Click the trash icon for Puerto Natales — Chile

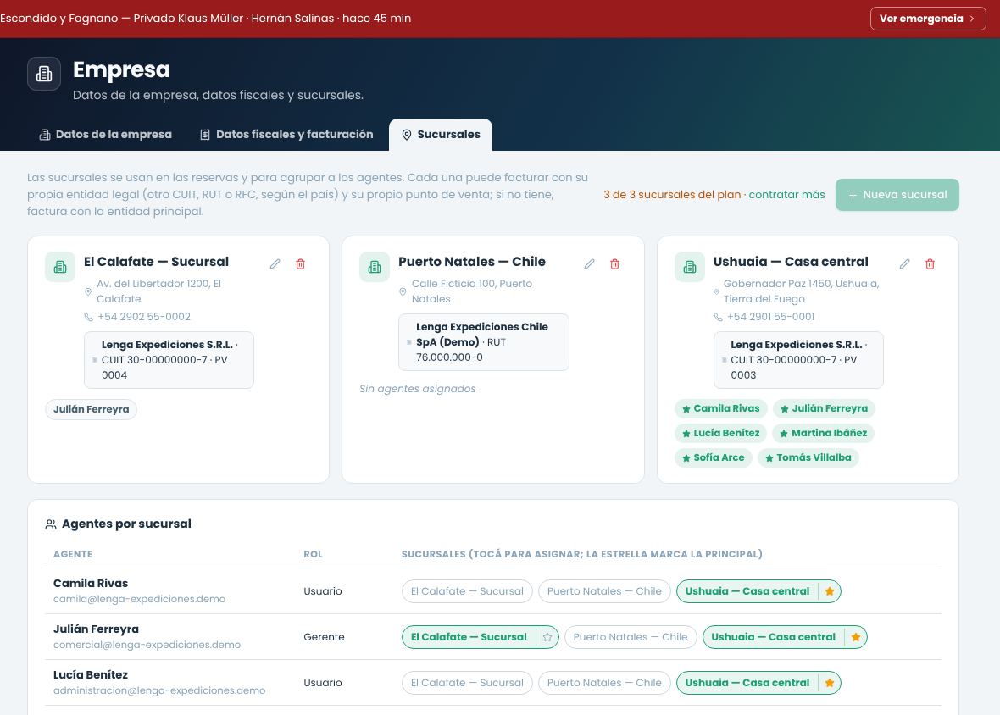point(614,263)
